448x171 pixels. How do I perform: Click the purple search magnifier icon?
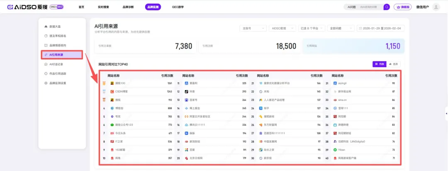pyautogui.click(x=387, y=7)
